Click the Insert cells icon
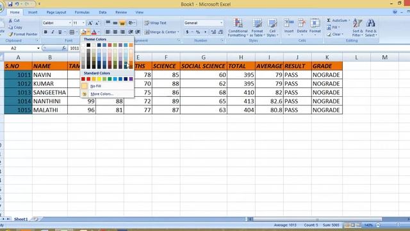Screen dimensions: 410x231 coord(289,23)
